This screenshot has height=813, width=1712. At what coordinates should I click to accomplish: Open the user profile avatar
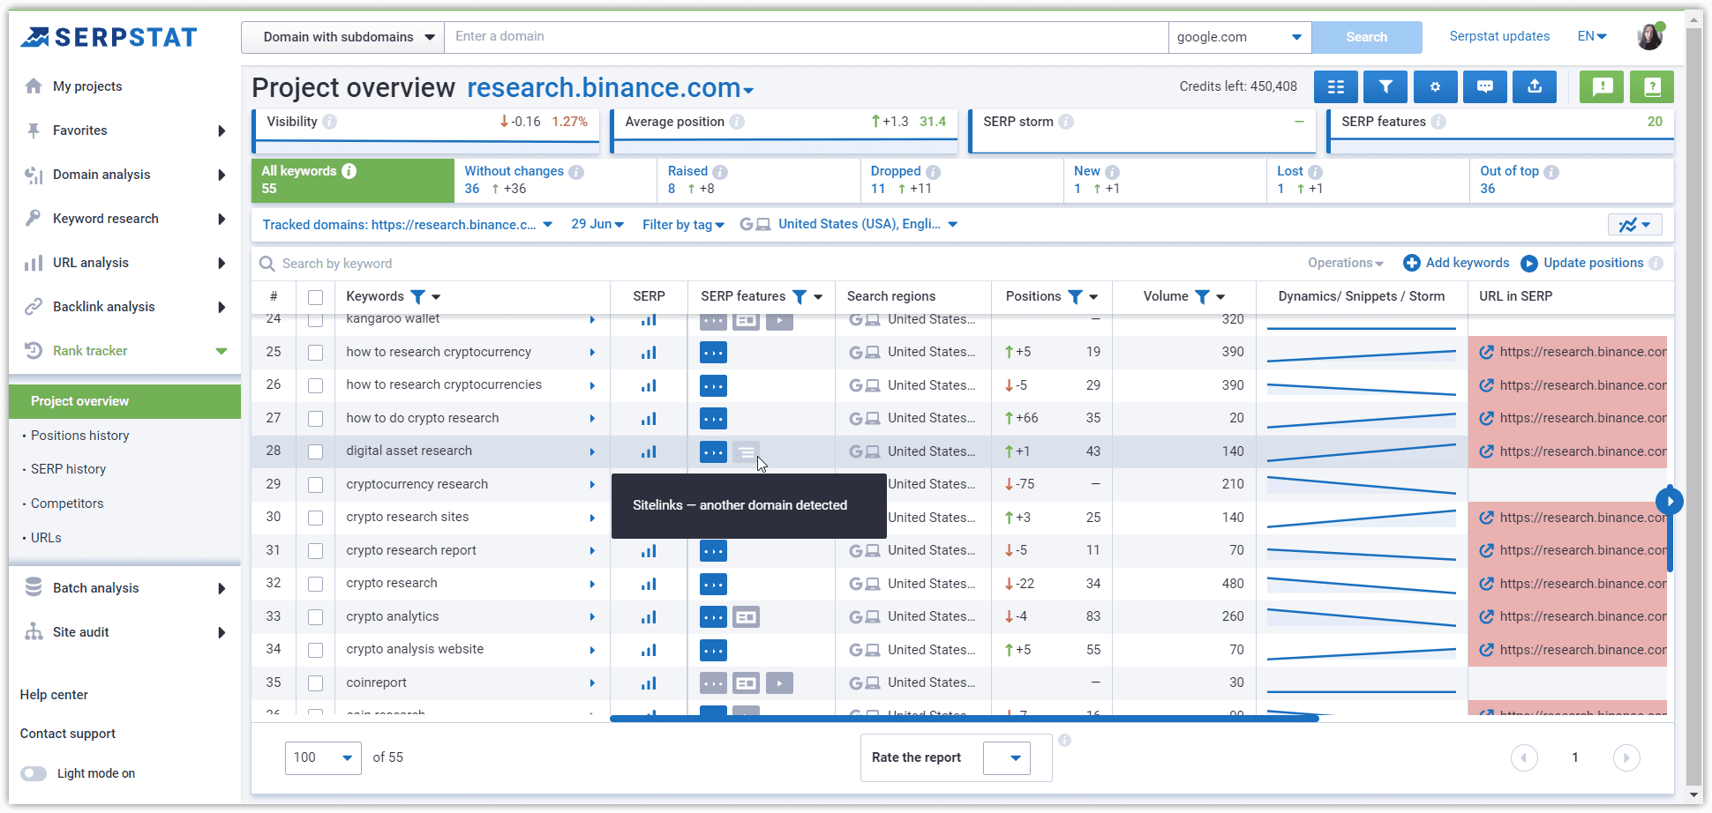[x=1650, y=36]
